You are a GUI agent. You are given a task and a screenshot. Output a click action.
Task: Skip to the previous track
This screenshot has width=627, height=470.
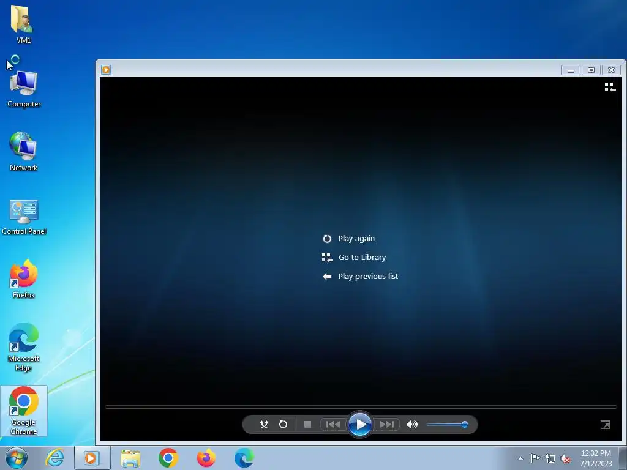(x=333, y=425)
